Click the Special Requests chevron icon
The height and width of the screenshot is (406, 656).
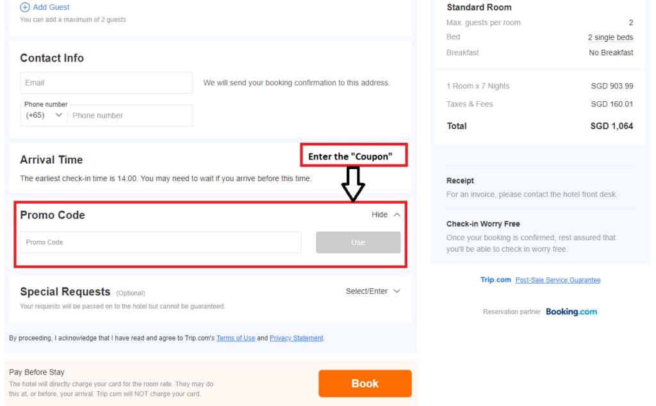point(397,291)
